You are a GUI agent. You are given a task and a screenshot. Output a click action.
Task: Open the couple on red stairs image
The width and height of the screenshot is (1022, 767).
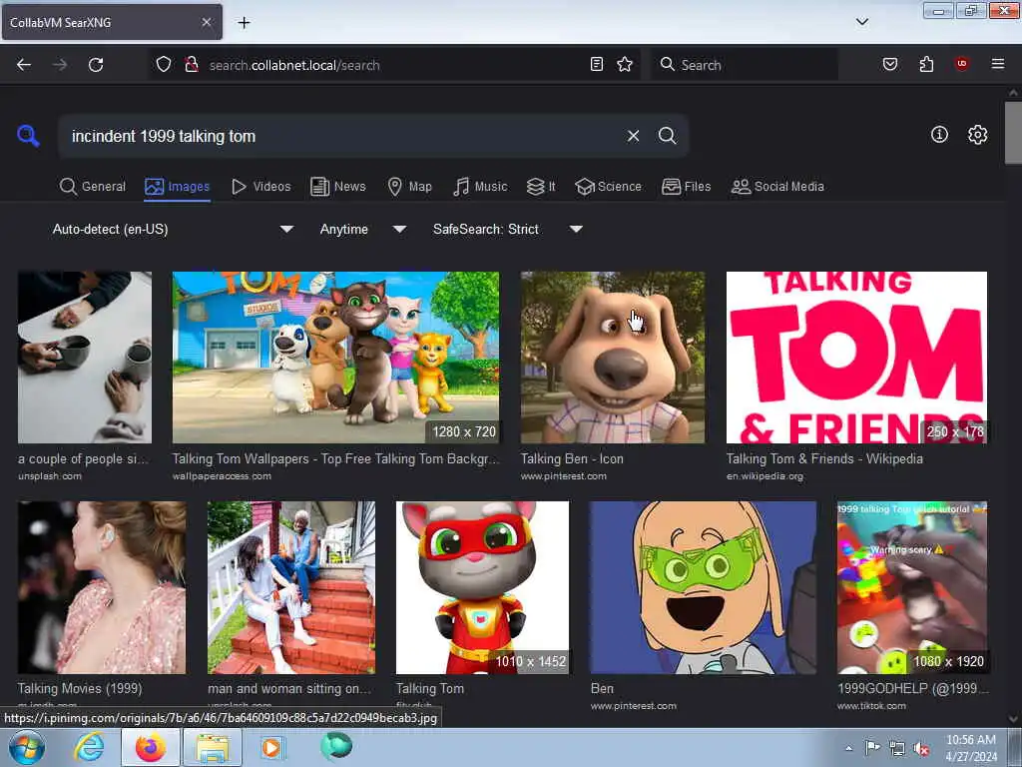[x=291, y=587]
